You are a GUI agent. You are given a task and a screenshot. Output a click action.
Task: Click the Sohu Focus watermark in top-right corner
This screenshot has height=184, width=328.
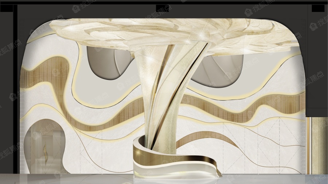(x=318, y=25)
